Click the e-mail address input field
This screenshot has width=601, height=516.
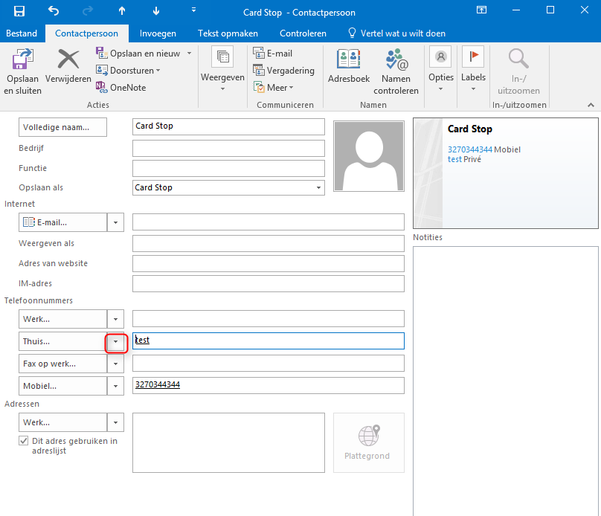(269, 222)
